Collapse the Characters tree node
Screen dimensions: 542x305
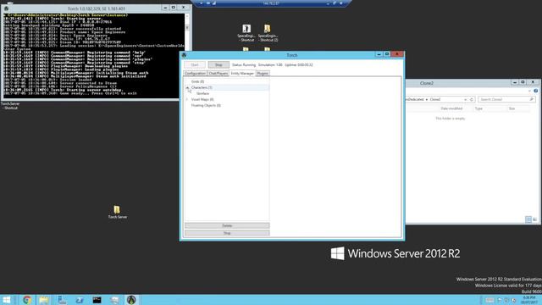[188, 88]
